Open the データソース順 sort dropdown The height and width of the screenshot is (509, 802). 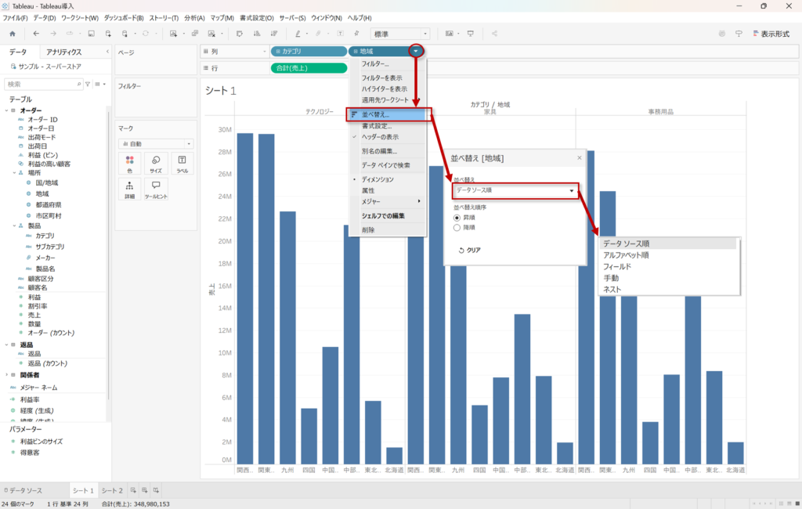(515, 190)
